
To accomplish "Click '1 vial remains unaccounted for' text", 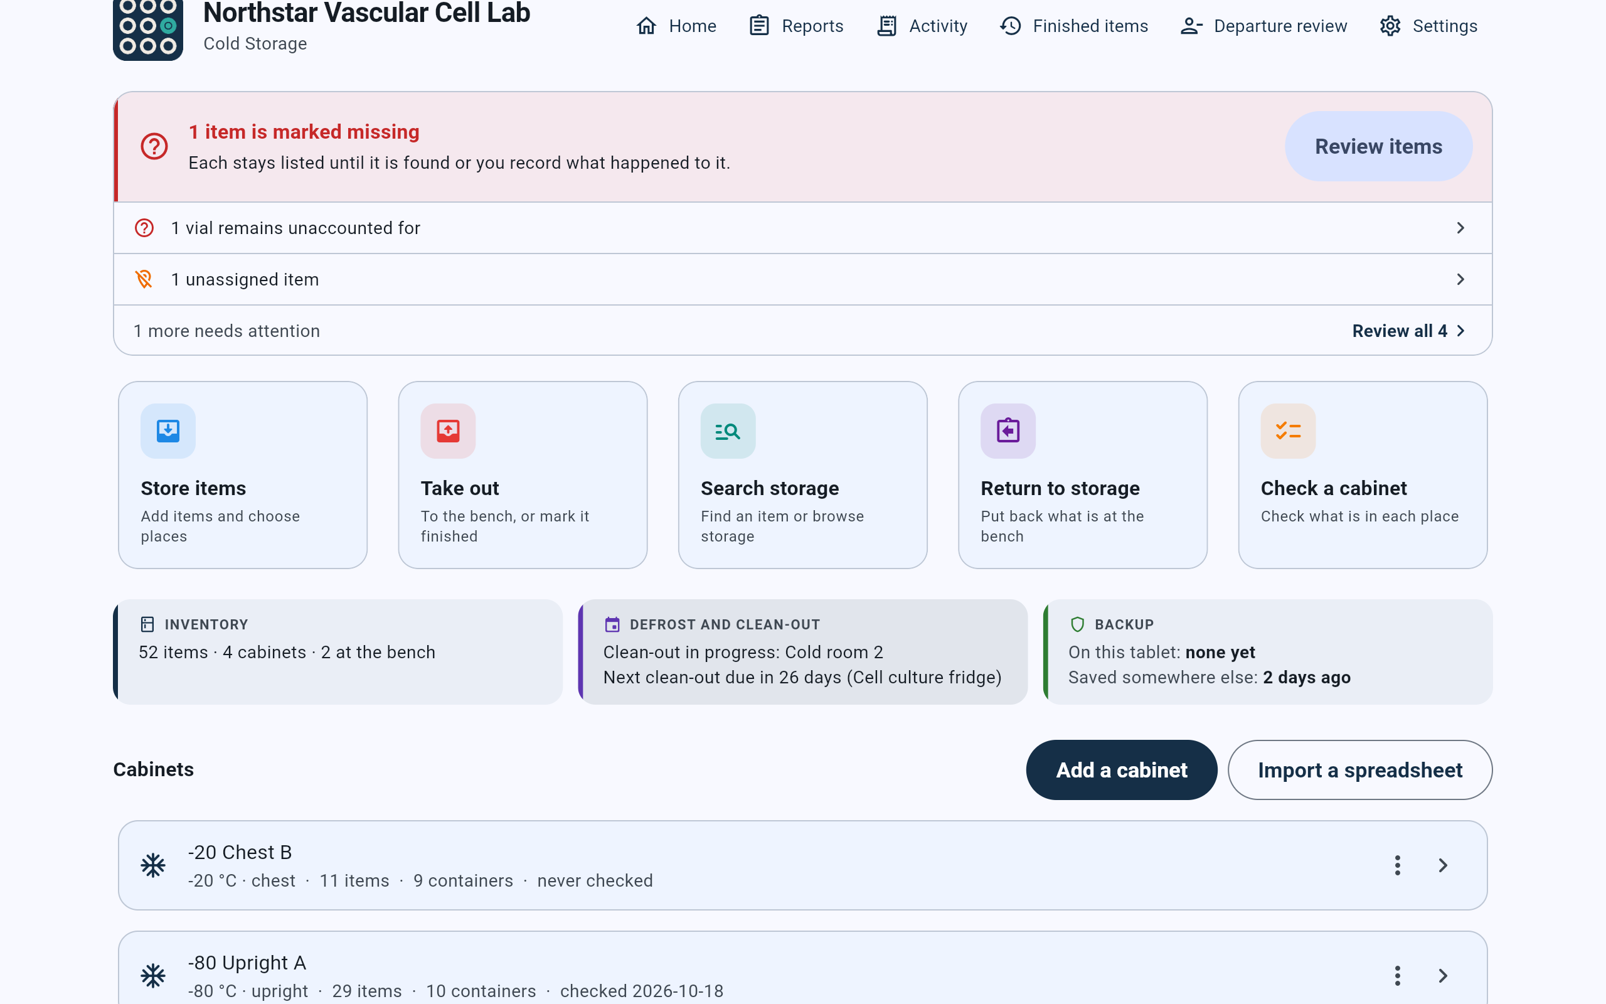I will [x=295, y=228].
